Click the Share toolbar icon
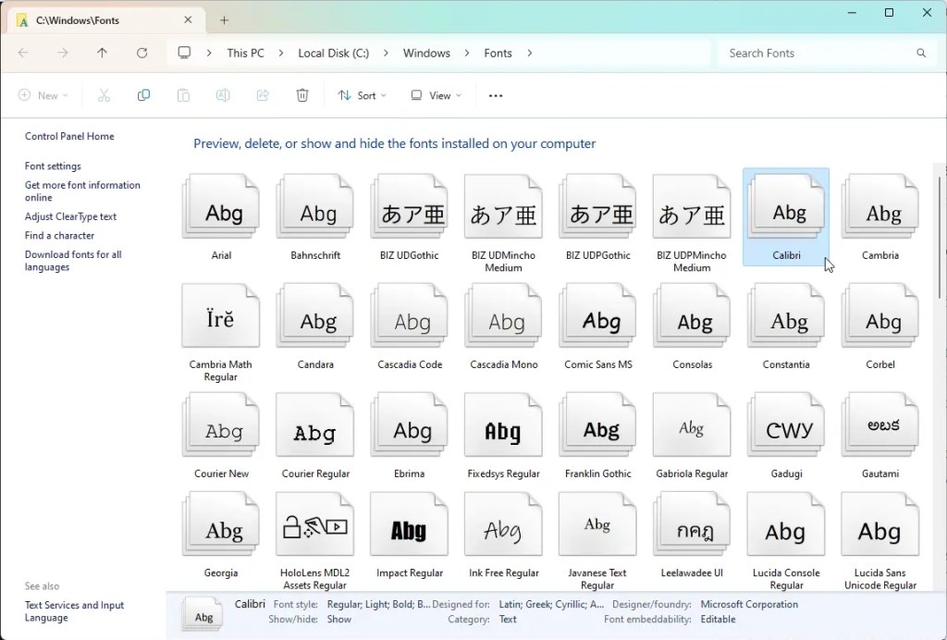Image resolution: width=947 pixels, height=640 pixels. point(263,95)
